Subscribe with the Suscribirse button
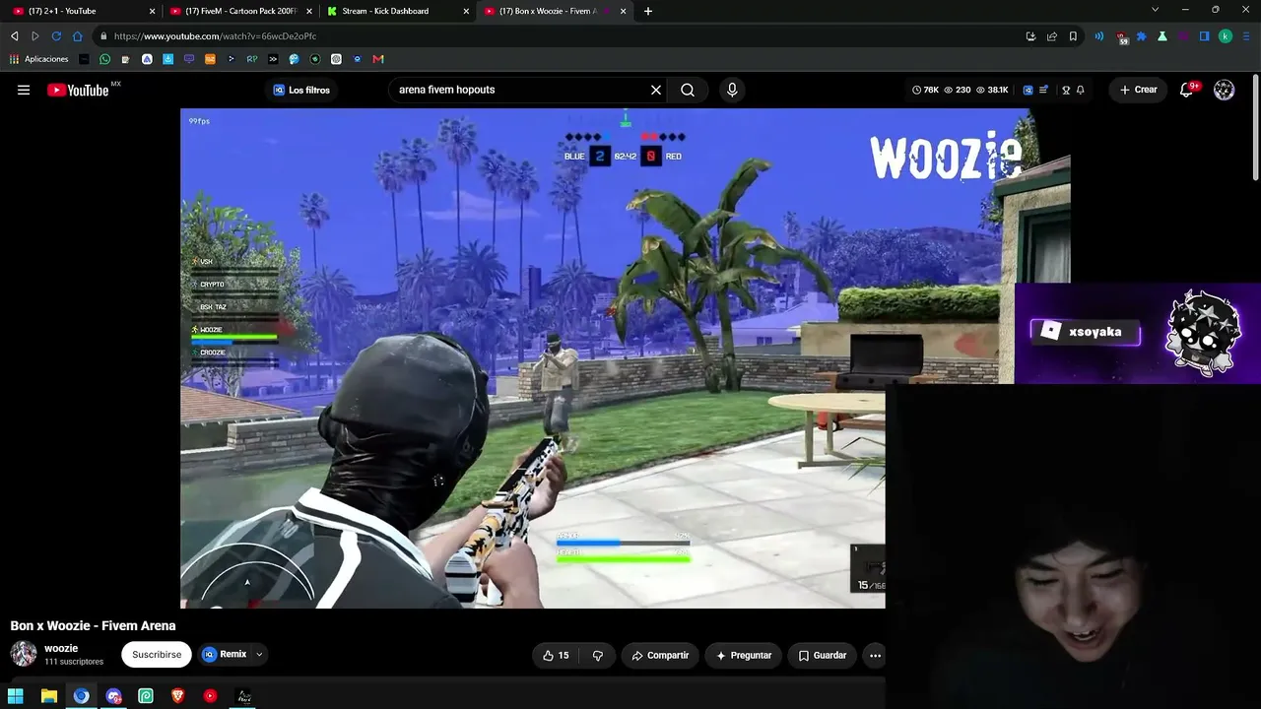1261x709 pixels. [157, 655]
